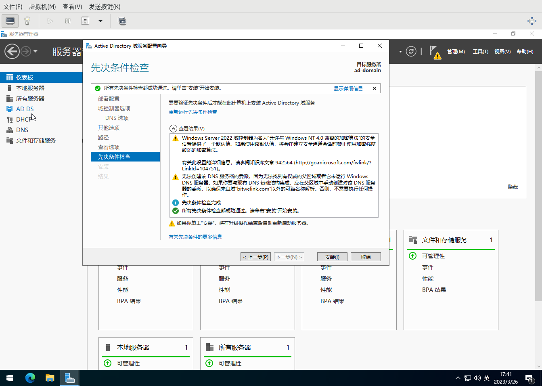
Task: Open the 管理(M) menu
Action: click(456, 52)
